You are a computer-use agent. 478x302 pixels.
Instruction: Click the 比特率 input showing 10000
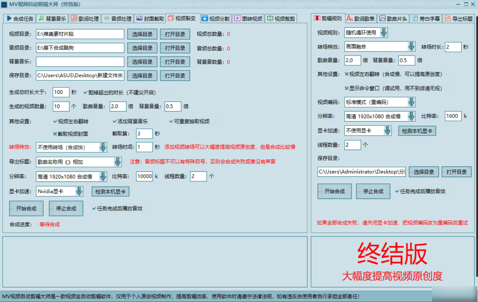144,176
